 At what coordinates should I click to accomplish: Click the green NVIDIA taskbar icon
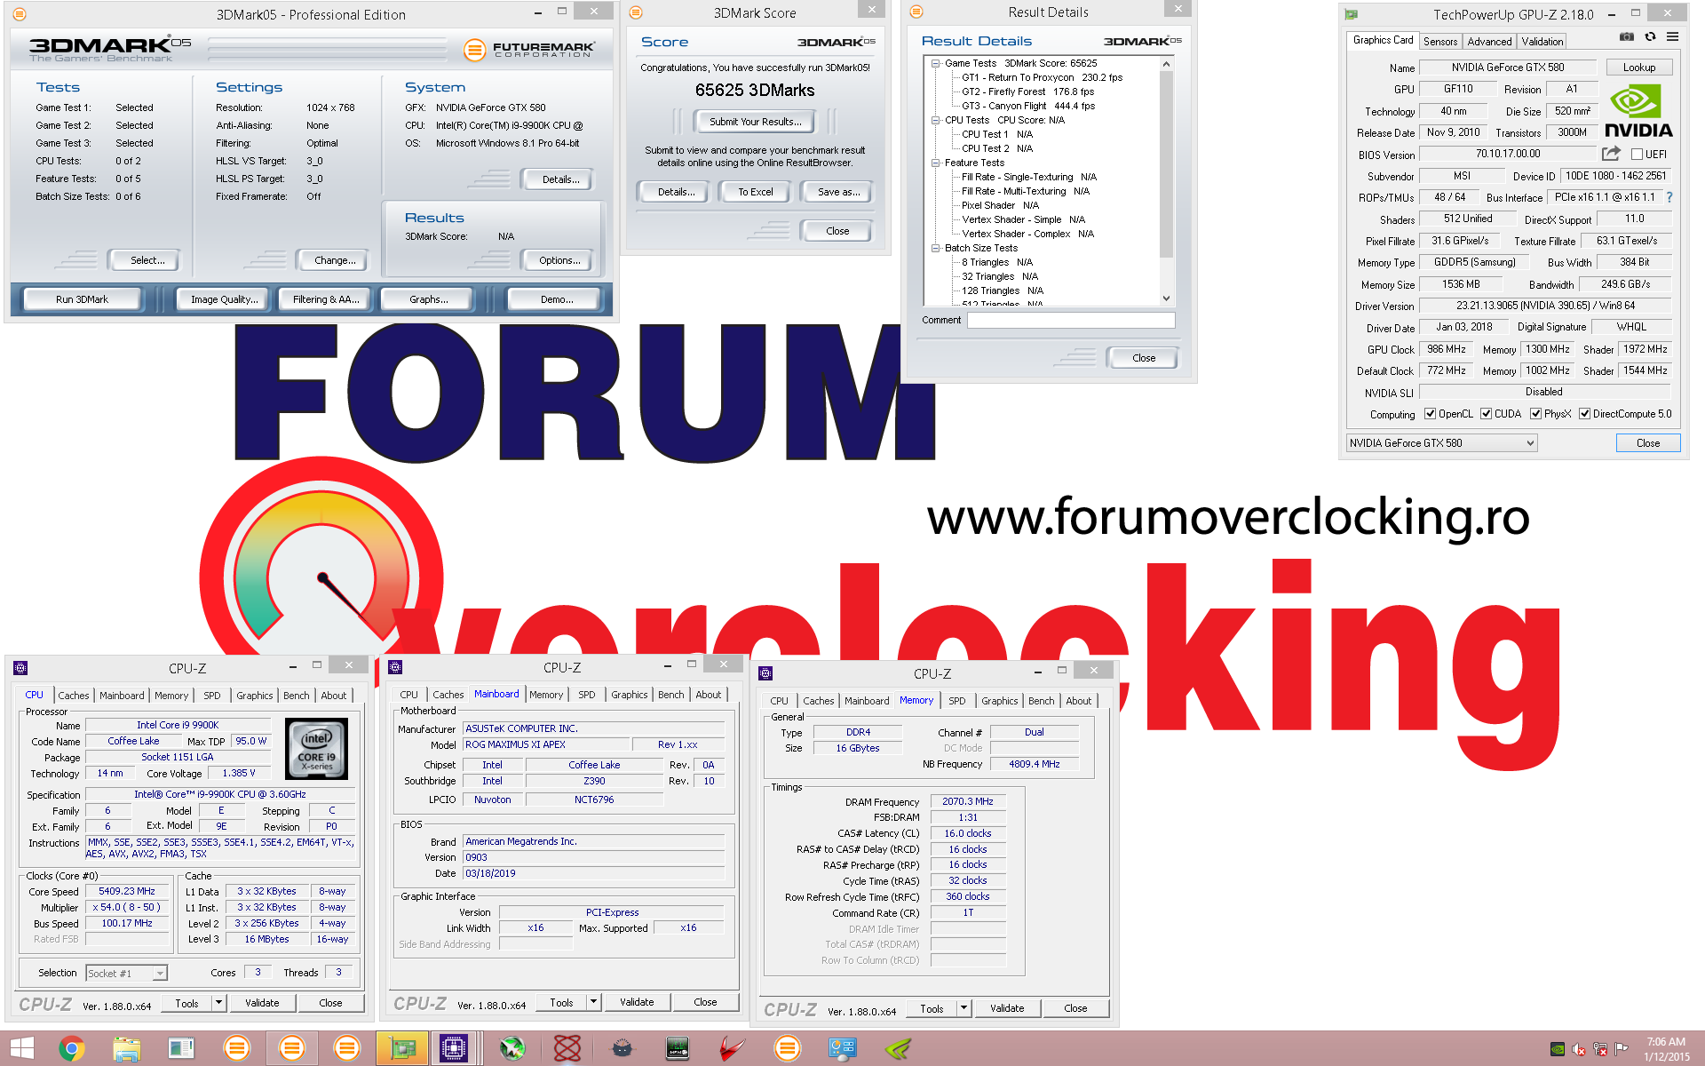[x=898, y=1049]
